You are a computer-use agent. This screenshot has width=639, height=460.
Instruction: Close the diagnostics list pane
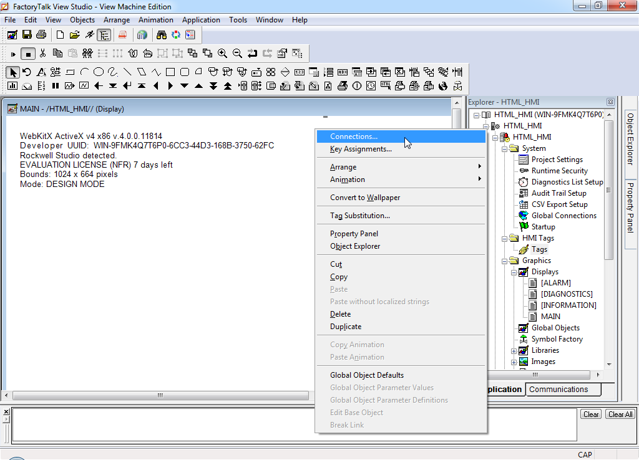click(6, 412)
